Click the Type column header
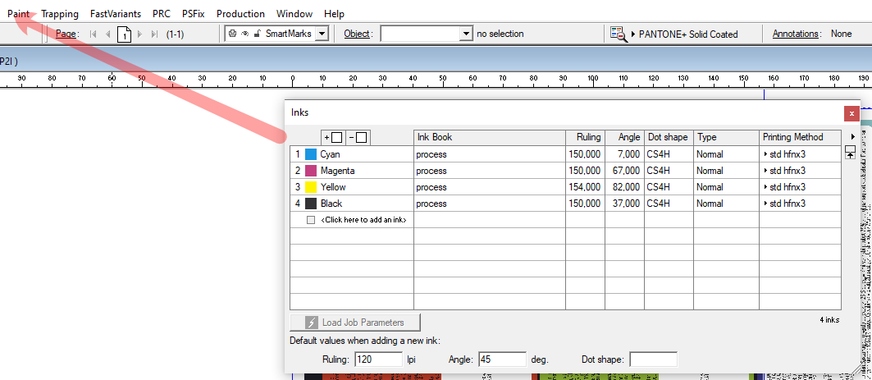This screenshot has height=380, width=872. point(726,137)
